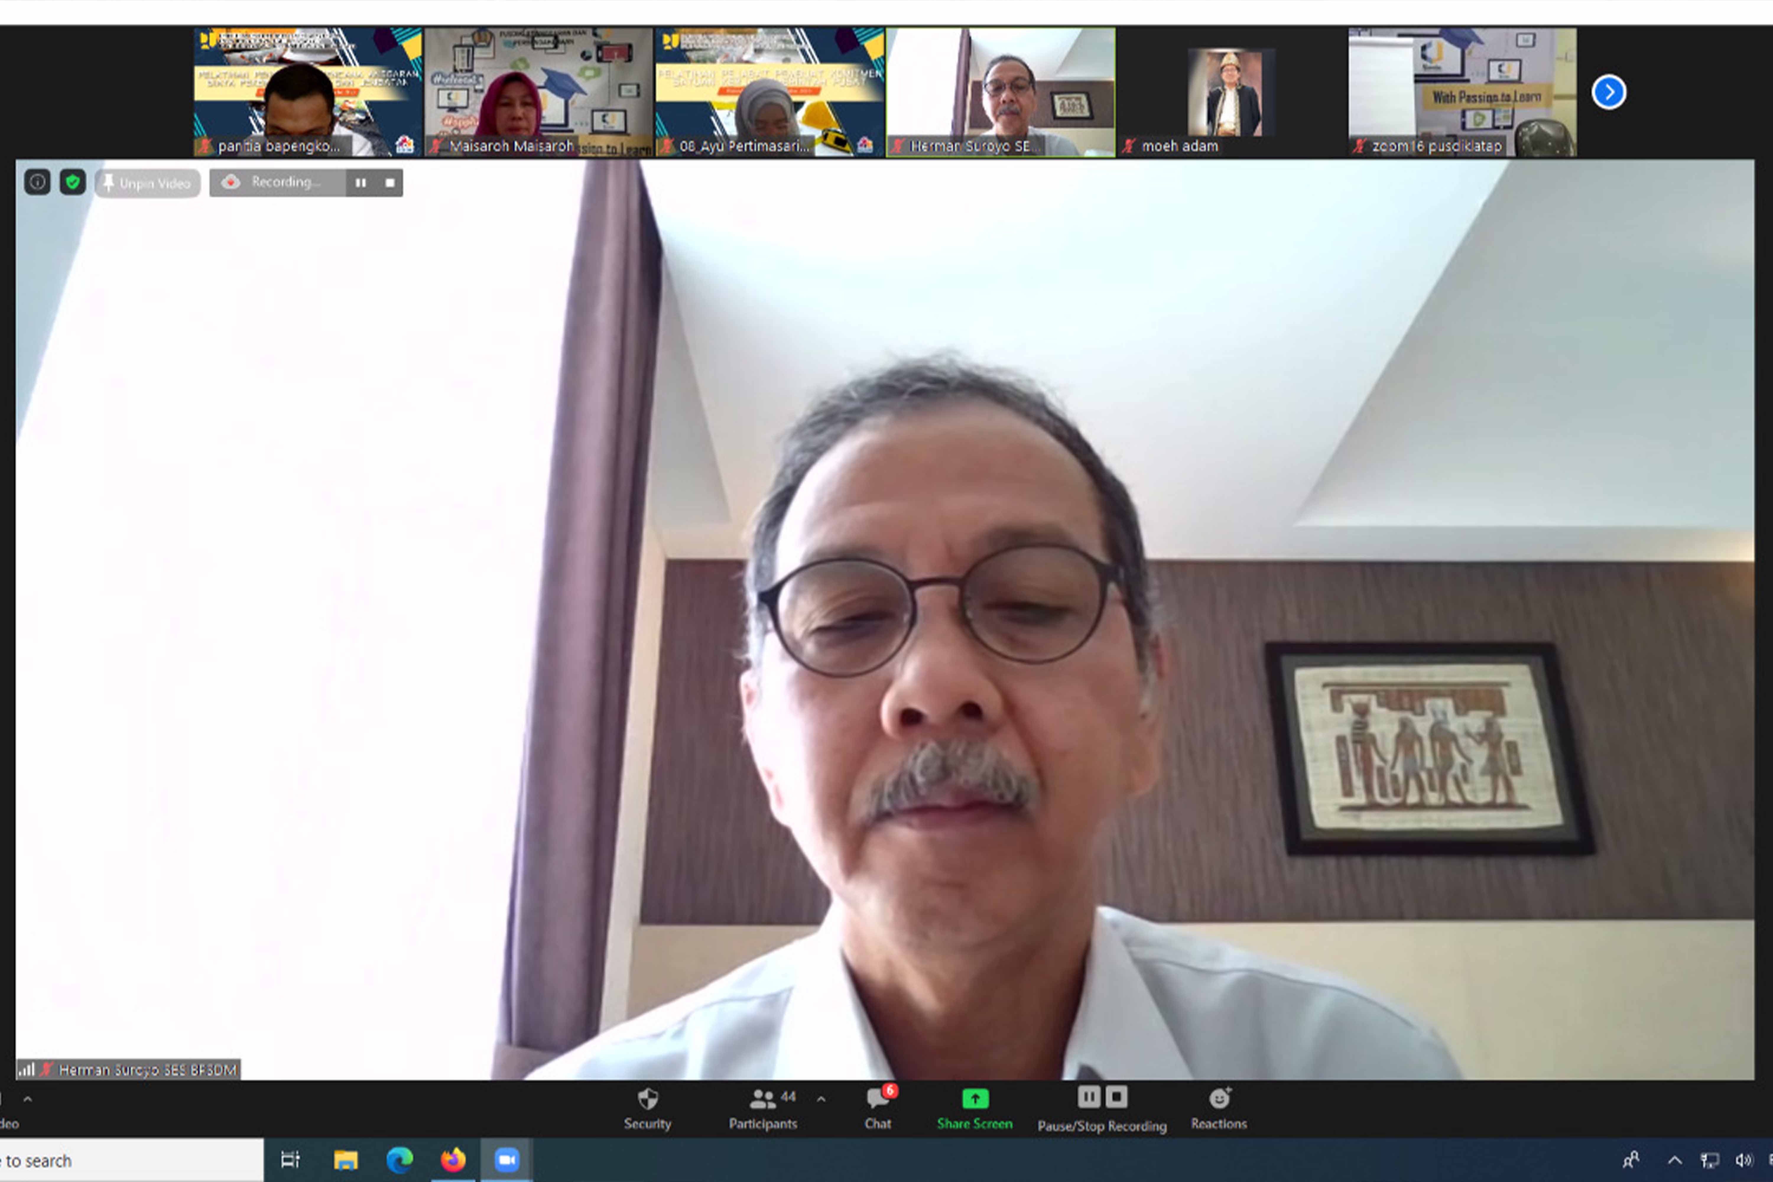Open meeting information icon

(x=37, y=182)
